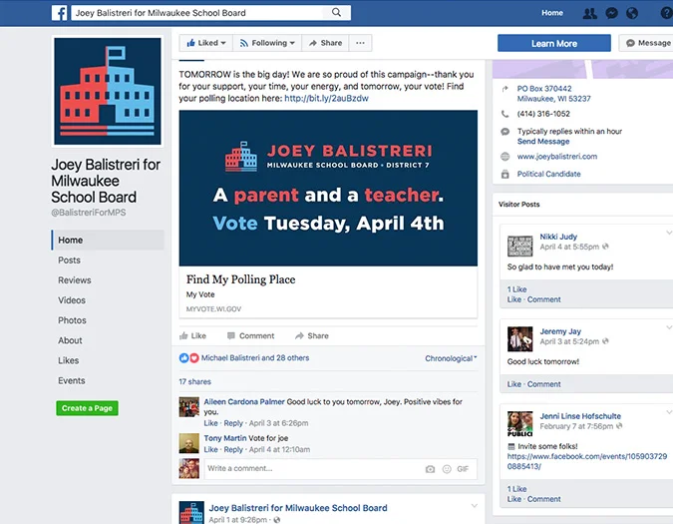Click Comment on the polling place post
This screenshot has height=524, width=673.
click(250, 336)
